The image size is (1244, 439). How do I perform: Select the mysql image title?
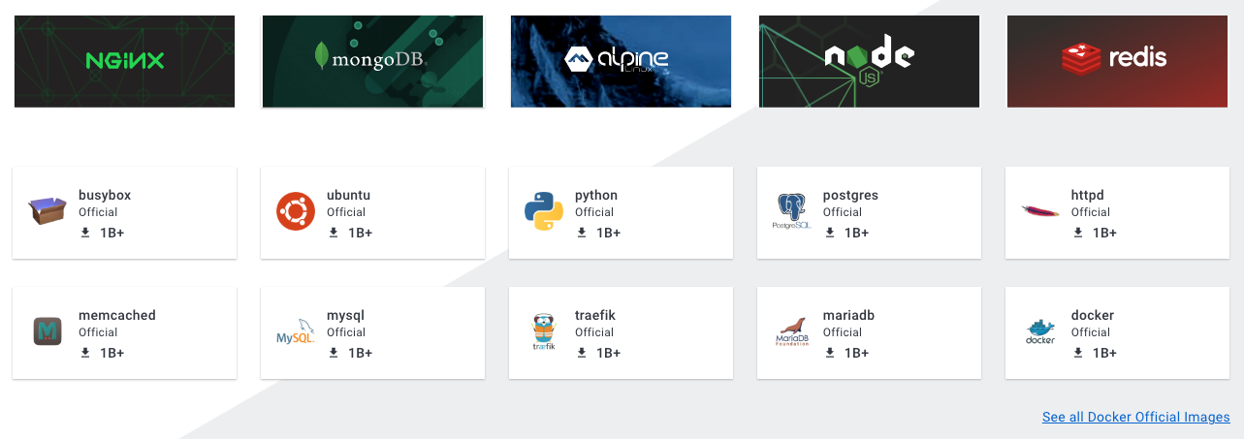(346, 316)
